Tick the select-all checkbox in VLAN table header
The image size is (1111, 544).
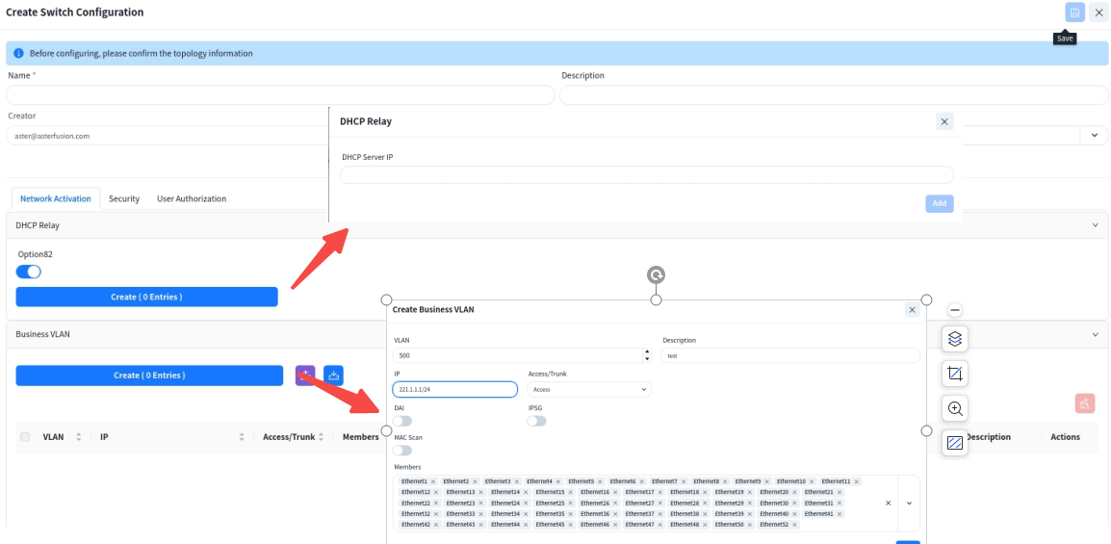click(x=25, y=437)
